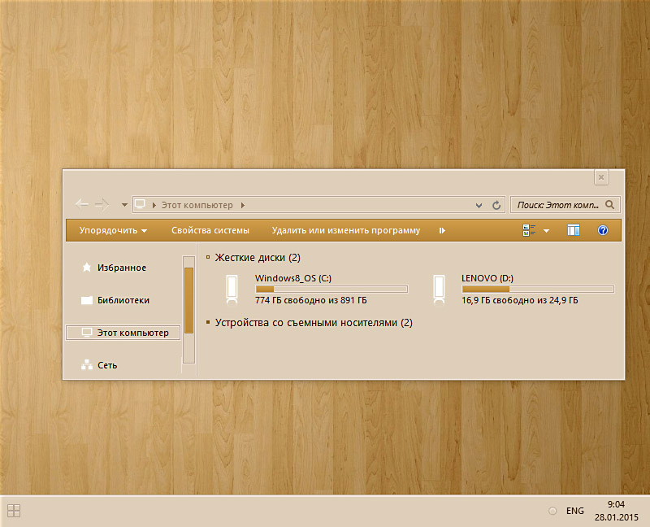This screenshot has width=650, height=527.
Task: Open recent locations dropdown arrow
Action: 124,205
